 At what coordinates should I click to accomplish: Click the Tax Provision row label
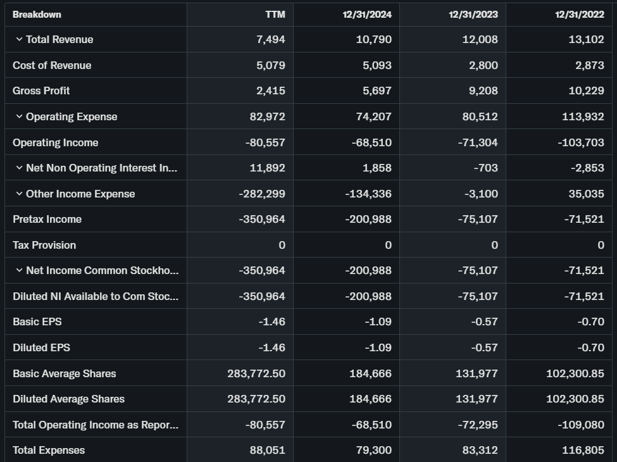(x=44, y=246)
